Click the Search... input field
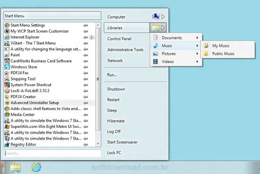 (x=52, y=153)
